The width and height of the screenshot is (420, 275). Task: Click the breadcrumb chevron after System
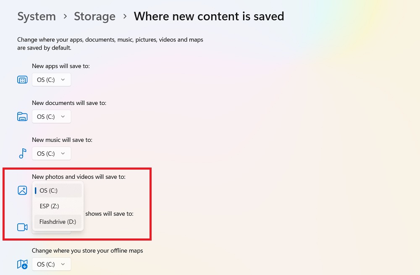(64, 17)
